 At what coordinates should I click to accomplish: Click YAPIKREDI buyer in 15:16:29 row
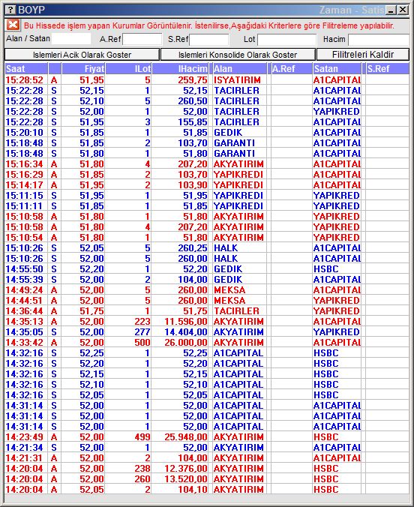click(x=238, y=174)
